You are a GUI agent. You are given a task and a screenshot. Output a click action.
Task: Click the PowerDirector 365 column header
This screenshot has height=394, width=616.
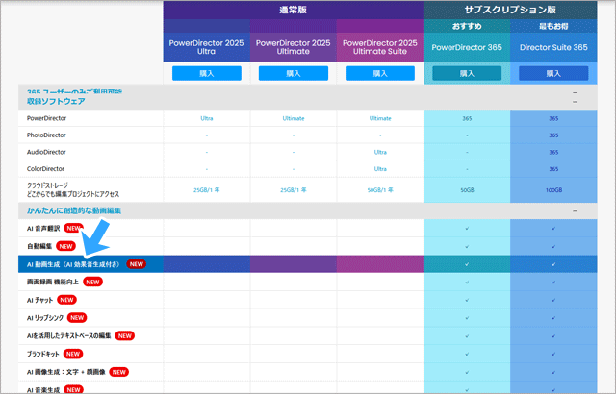tap(467, 47)
